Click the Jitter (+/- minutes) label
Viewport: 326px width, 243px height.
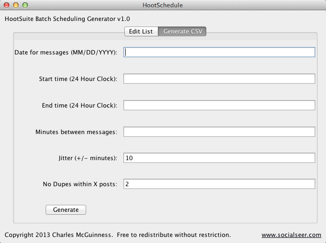pyautogui.click(x=88, y=158)
